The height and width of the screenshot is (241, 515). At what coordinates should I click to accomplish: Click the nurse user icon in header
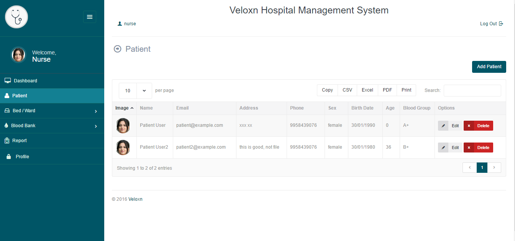tap(120, 24)
